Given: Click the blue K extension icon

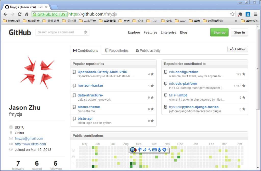Looking at the screenshot, I should click(248, 14).
